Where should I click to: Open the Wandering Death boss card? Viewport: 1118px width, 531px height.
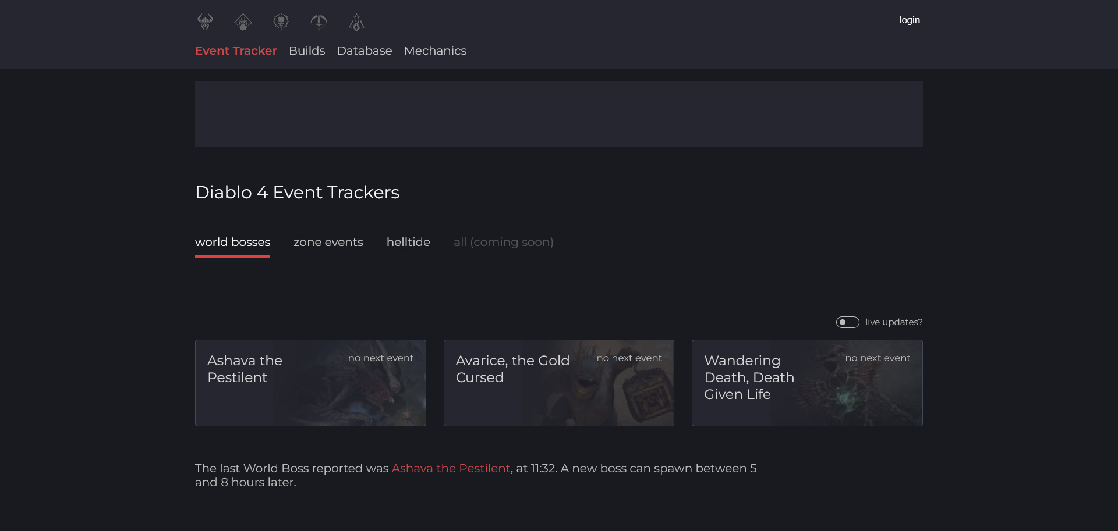coord(807,383)
